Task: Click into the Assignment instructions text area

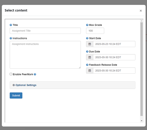Action: pyautogui.click(x=45, y=55)
